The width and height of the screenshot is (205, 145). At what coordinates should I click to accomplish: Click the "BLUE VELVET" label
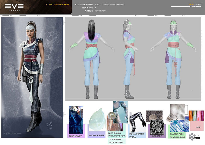pos(75,136)
